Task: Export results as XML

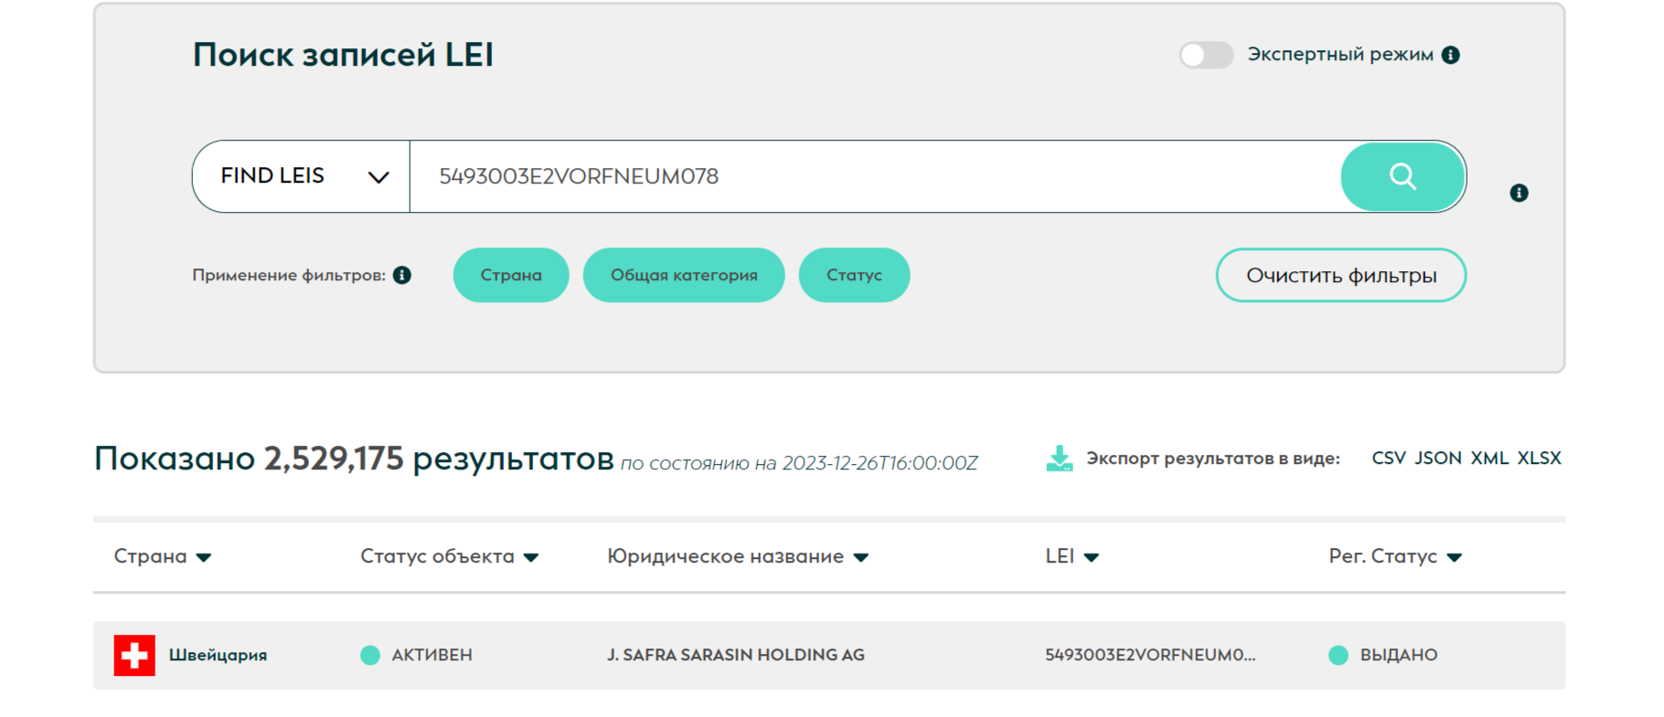Action: click(1489, 458)
